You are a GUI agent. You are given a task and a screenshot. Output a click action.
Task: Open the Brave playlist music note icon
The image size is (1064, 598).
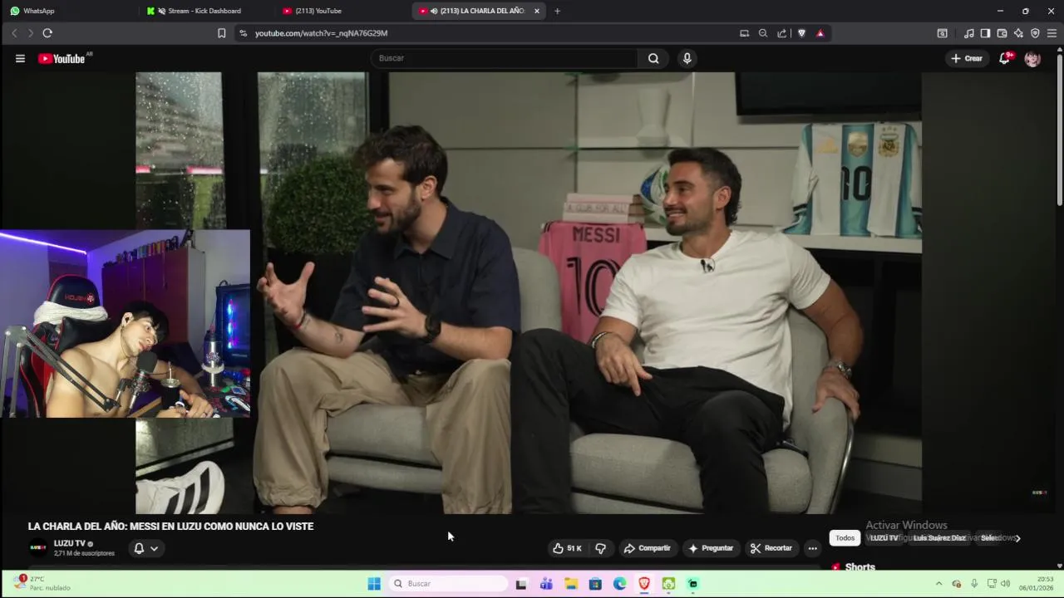[968, 33]
